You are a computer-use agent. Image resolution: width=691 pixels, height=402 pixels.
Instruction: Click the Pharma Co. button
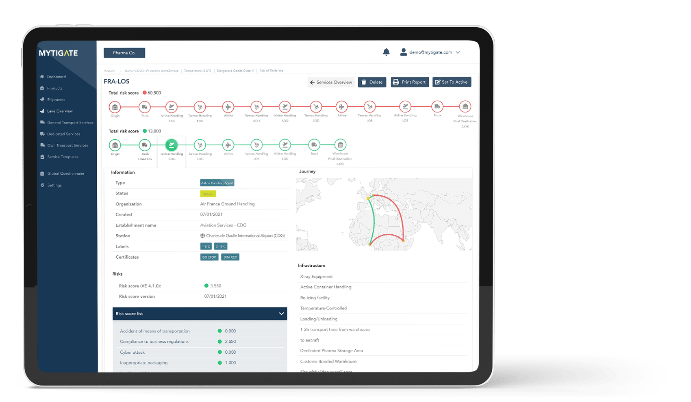tap(124, 53)
